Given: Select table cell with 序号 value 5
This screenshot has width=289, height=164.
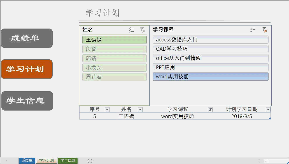Looking at the screenshot, I should [95, 116].
